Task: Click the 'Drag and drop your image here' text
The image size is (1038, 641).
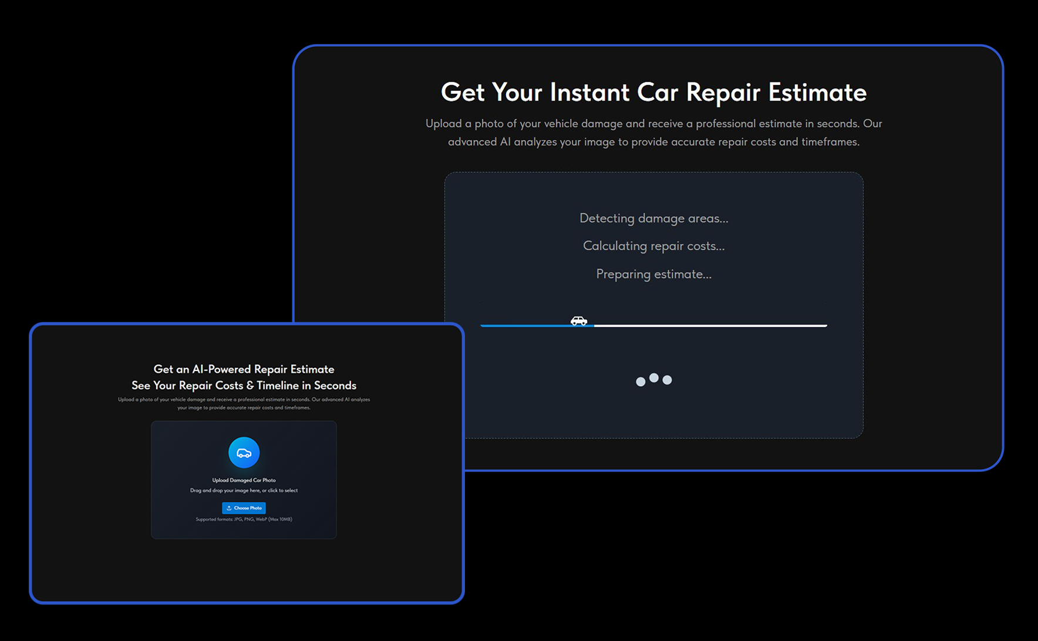Action: pyautogui.click(x=244, y=490)
